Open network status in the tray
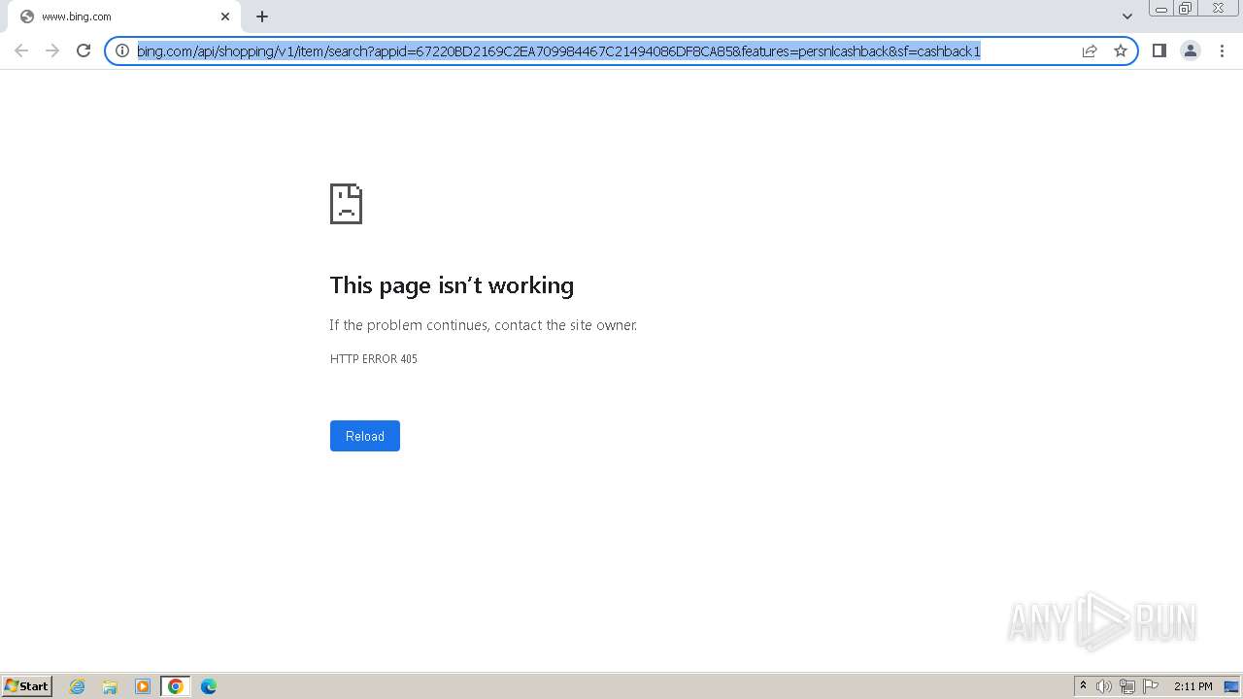1243x699 pixels. pos(1127,686)
